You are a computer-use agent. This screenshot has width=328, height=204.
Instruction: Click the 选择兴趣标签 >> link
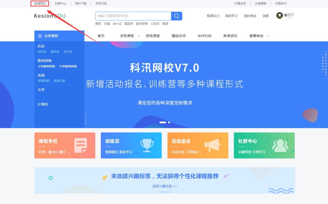click(x=165, y=186)
